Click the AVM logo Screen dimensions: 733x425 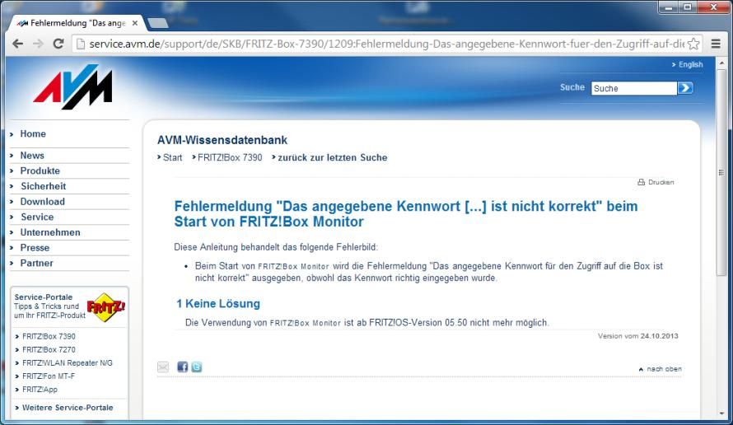pyautogui.click(x=72, y=86)
